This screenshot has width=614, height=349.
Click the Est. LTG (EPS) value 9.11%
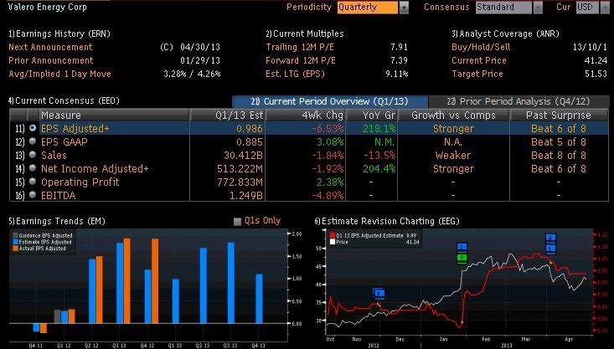[x=397, y=74]
